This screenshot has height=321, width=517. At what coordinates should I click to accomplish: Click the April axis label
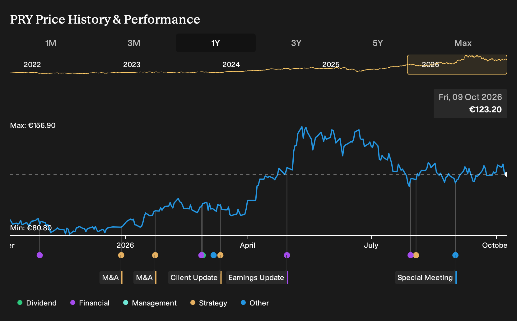(x=248, y=245)
